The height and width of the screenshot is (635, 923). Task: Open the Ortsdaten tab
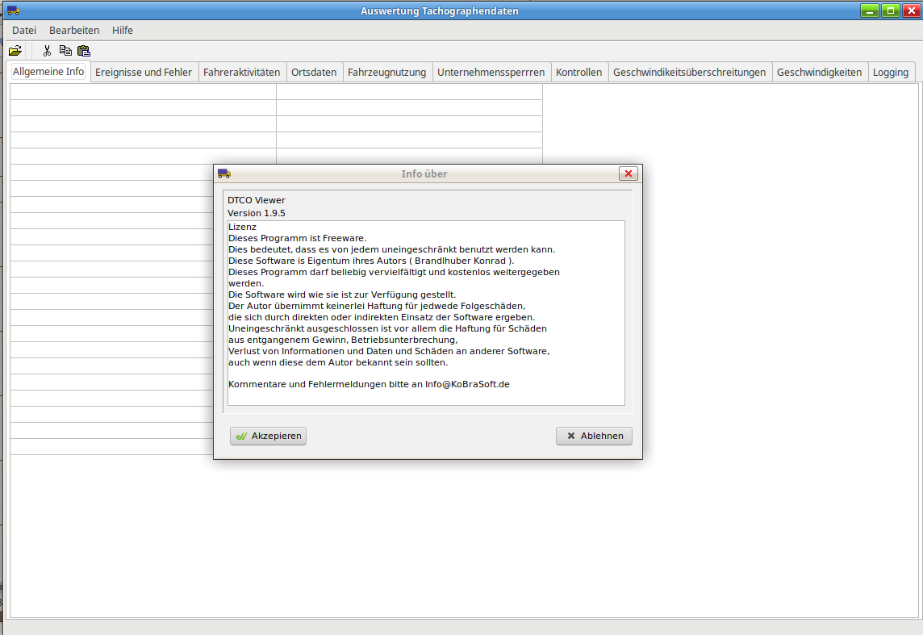[314, 72]
